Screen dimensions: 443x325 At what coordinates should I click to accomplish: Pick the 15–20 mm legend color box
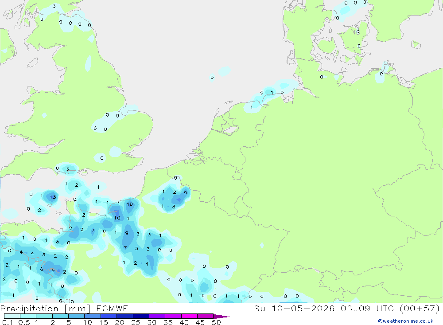tap(109, 316)
